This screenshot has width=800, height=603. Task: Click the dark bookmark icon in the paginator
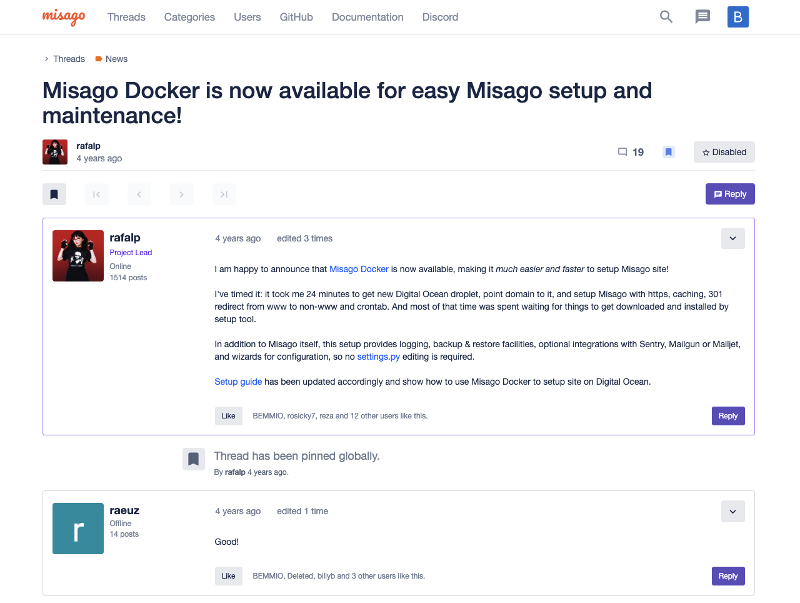coord(54,195)
